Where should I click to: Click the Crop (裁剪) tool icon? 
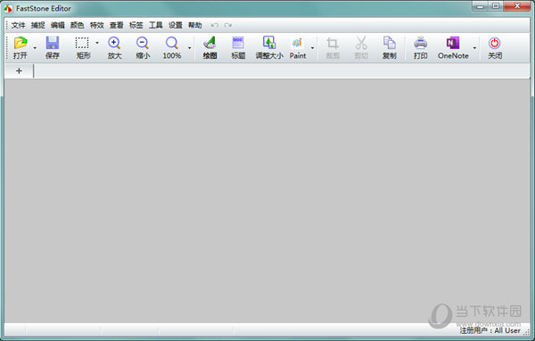[333, 43]
